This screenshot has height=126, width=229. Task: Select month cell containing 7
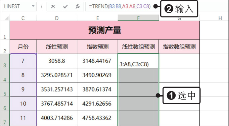[23, 61]
